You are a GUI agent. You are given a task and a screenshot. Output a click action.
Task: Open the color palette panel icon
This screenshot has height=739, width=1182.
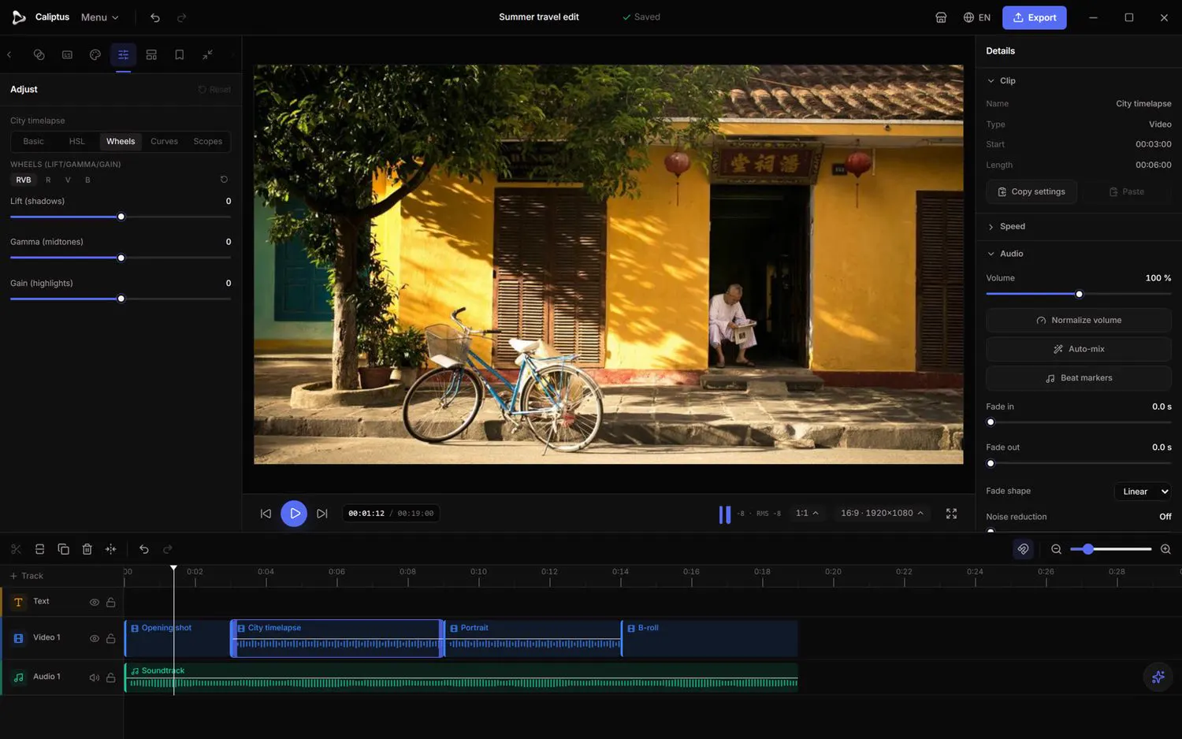click(x=95, y=54)
